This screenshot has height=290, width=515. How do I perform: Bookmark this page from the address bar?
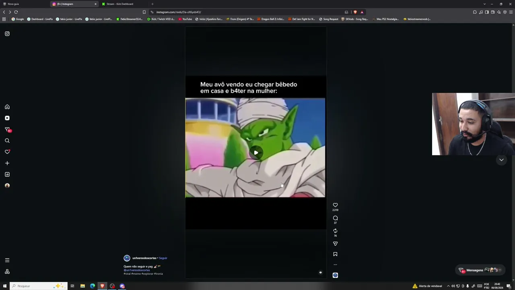click(144, 12)
